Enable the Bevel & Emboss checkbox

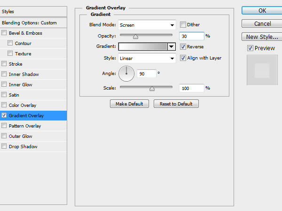click(x=4, y=33)
